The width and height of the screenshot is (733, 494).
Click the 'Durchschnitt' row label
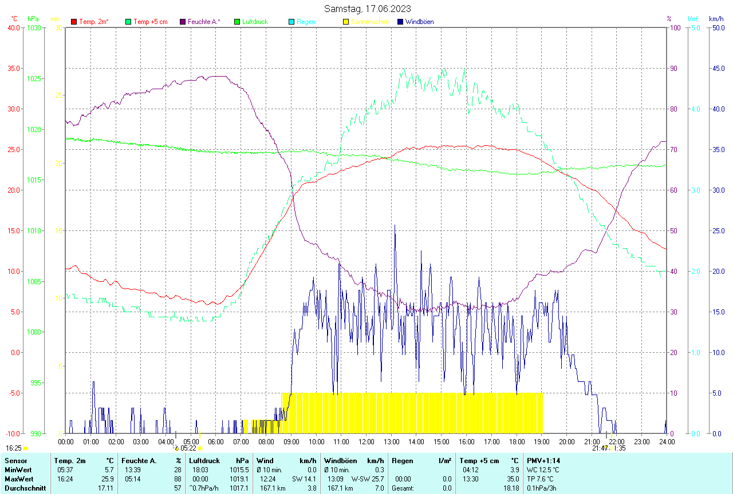[x=25, y=488]
